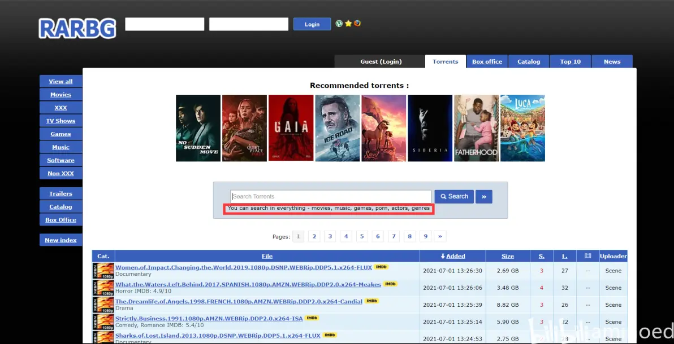Open the Fatherhood poster

477,128
